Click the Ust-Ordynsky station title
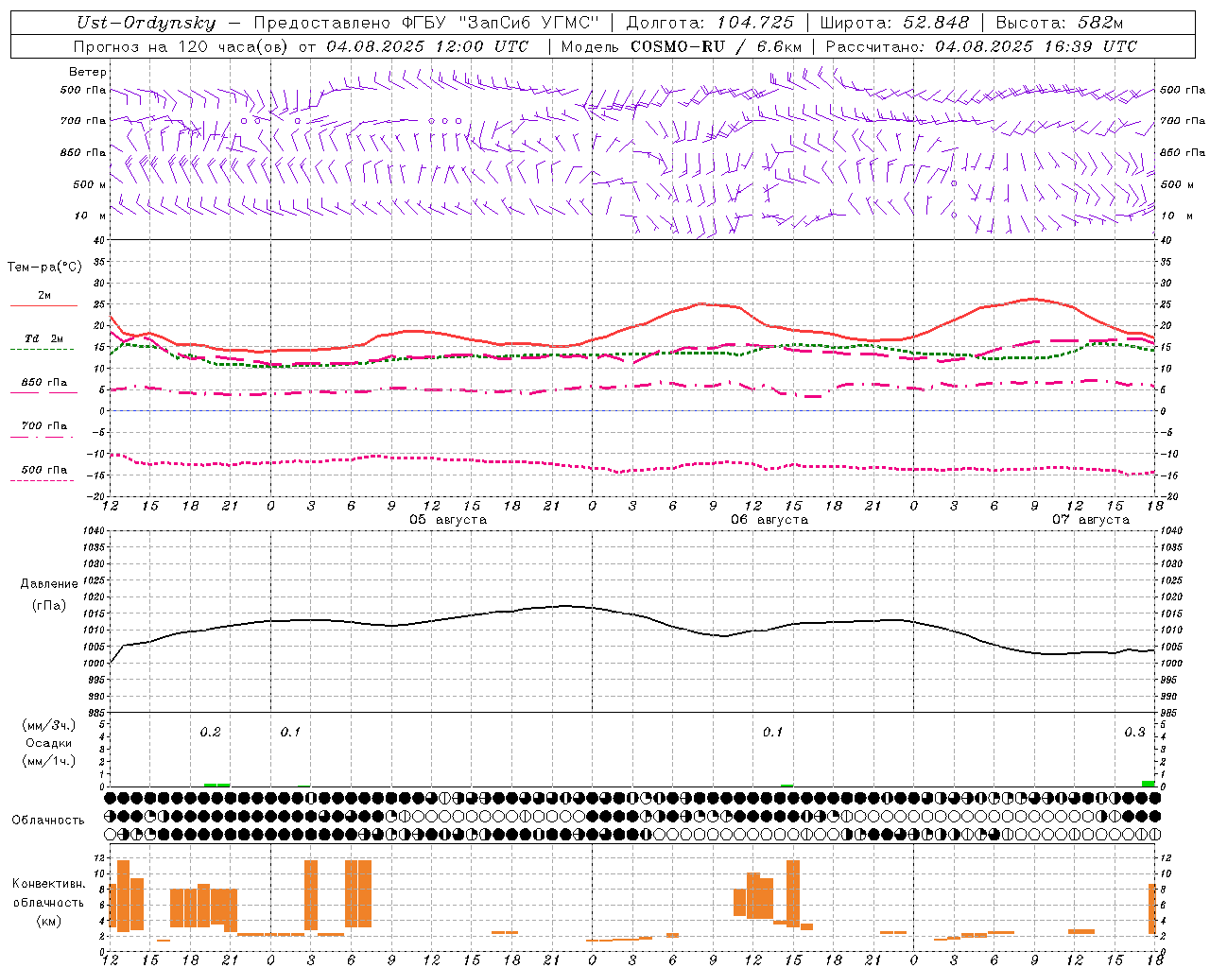This screenshot has height=968, width=1210. pos(146,24)
